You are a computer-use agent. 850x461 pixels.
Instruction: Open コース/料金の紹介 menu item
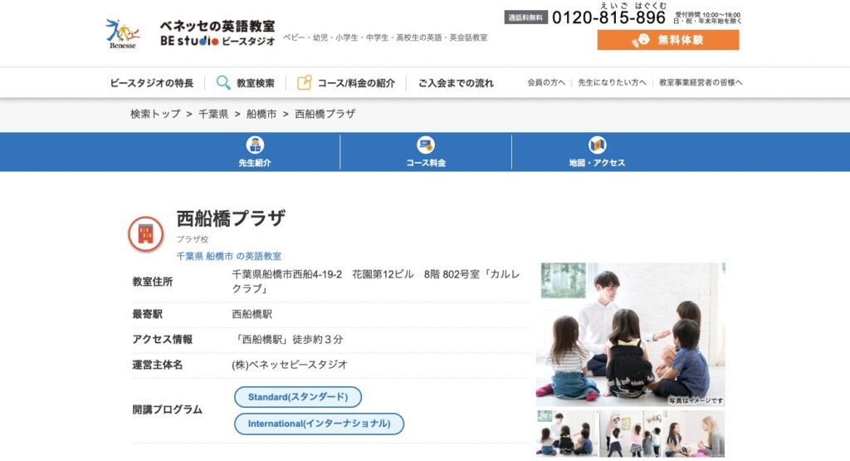356,83
